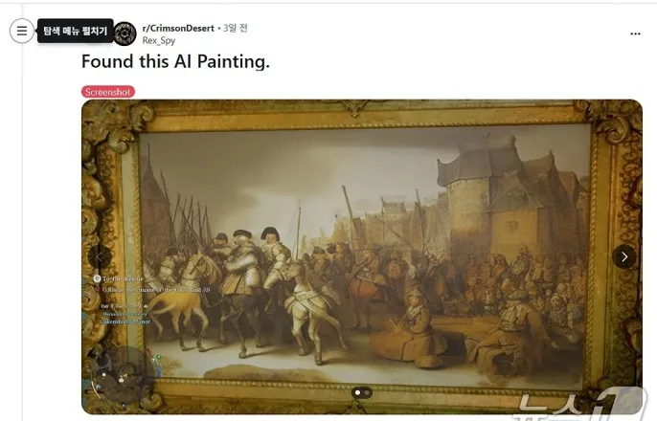Viewport: 657px width, 421px height.
Task: Click the 3일 전 post timestamp
Action: tap(236, 28)
